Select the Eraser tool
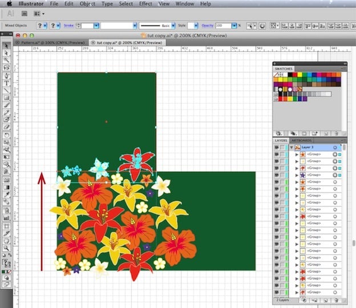 point(7,127)
